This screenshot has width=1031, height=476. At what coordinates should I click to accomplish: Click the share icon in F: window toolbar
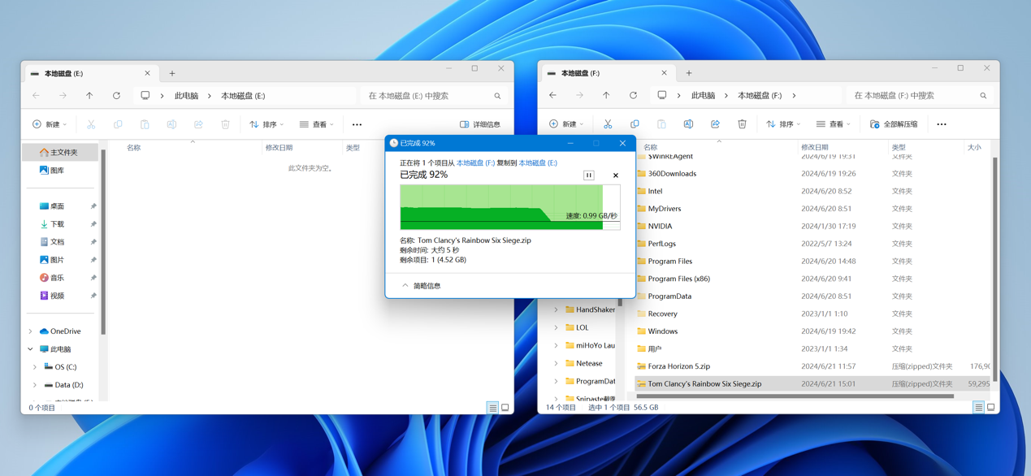tap(715, 124)
